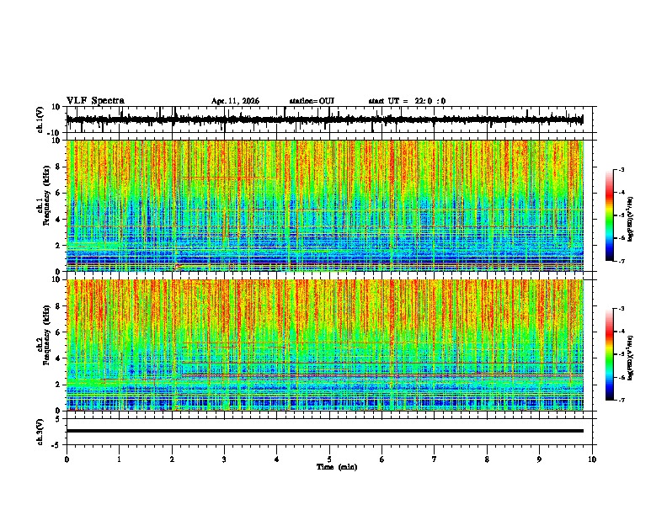The width and height of the screenshot is (667, 515).
Task: Click the '-7' label on ch.2 color bar
Action: (x=621, y=400)
